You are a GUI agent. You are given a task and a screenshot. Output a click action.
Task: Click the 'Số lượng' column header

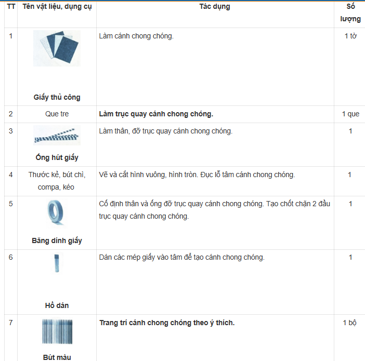tap(350, 13)
